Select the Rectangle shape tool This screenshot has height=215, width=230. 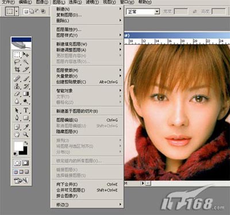tap(26, 118)
